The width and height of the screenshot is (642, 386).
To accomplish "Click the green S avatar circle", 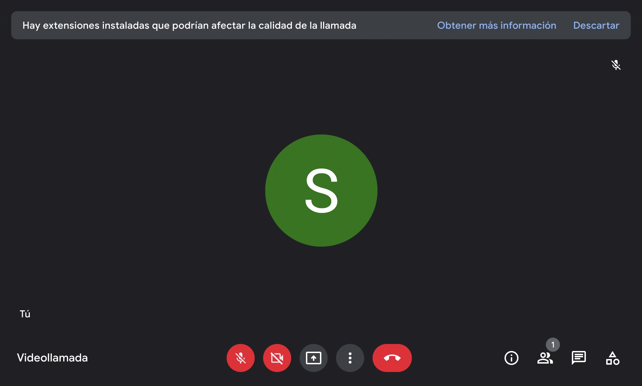I will 321,191.
